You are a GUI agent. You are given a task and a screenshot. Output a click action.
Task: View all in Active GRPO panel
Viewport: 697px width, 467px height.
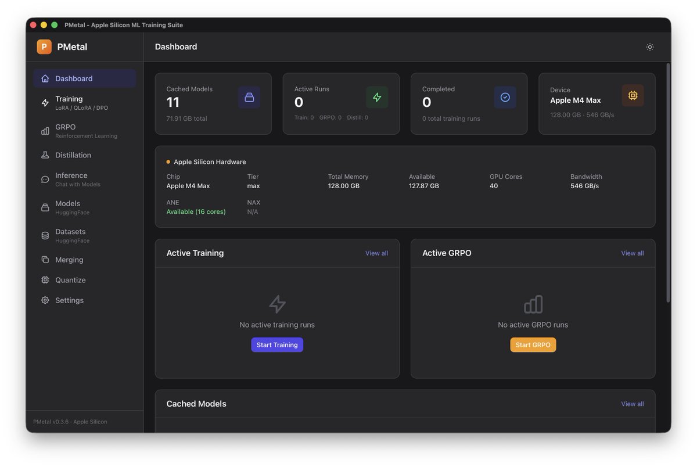click(x=633, y=253)
